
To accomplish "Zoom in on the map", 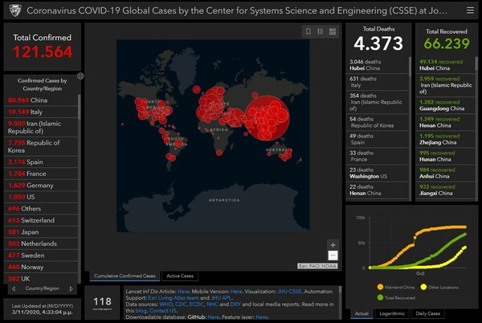I will 333,245.
